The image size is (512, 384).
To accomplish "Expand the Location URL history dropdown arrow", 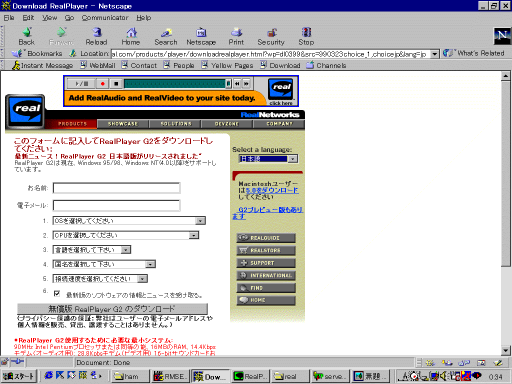I will pos(434,54).
